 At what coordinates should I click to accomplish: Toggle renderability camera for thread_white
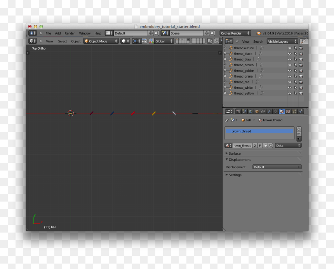[x=301, y=88]
